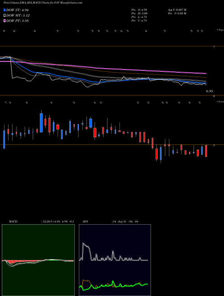The width and height of the screenshot is (224, 296).
Task: Click the 'Pre H: 5.09' value
Action: [x=139, y=13]
